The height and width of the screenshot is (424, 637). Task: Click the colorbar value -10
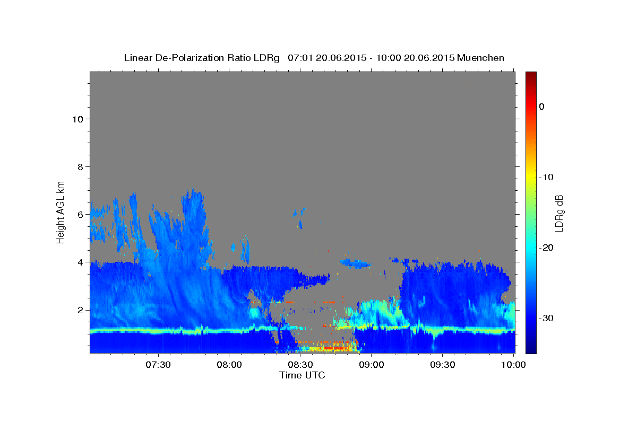(x=546, y=177)
